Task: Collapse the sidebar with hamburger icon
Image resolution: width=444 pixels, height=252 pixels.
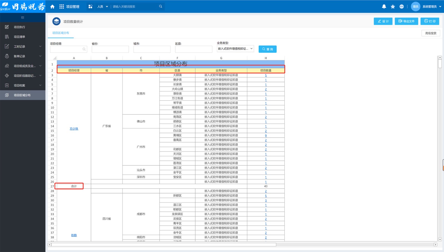Action: click(x=23, y=17)
